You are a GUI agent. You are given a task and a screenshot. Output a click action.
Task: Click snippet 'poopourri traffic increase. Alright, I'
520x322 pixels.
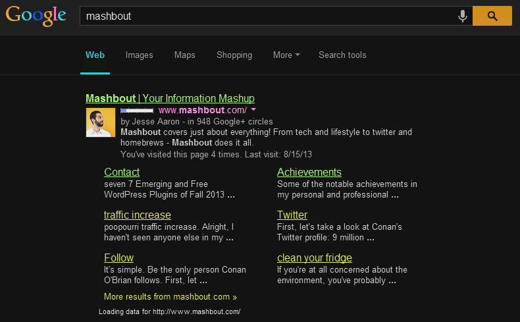169,227
